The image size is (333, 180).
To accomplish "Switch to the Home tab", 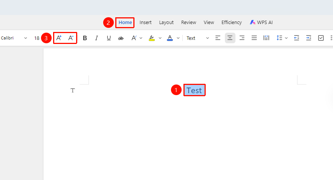I will point(125,23).
